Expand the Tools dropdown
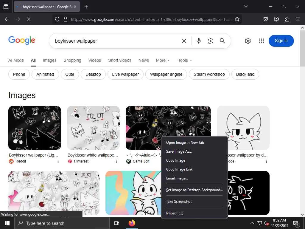Viewport: 305px width, 229px height. [x=185, y=60]
